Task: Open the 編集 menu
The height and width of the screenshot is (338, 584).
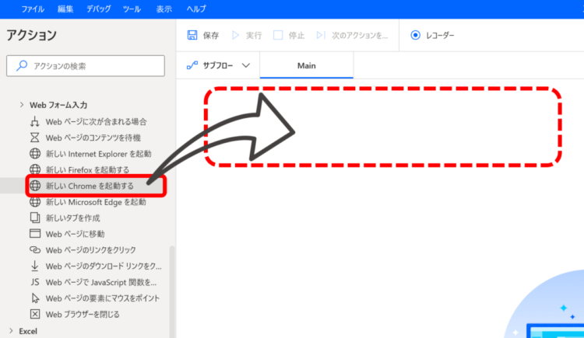Action: (65, 9)
